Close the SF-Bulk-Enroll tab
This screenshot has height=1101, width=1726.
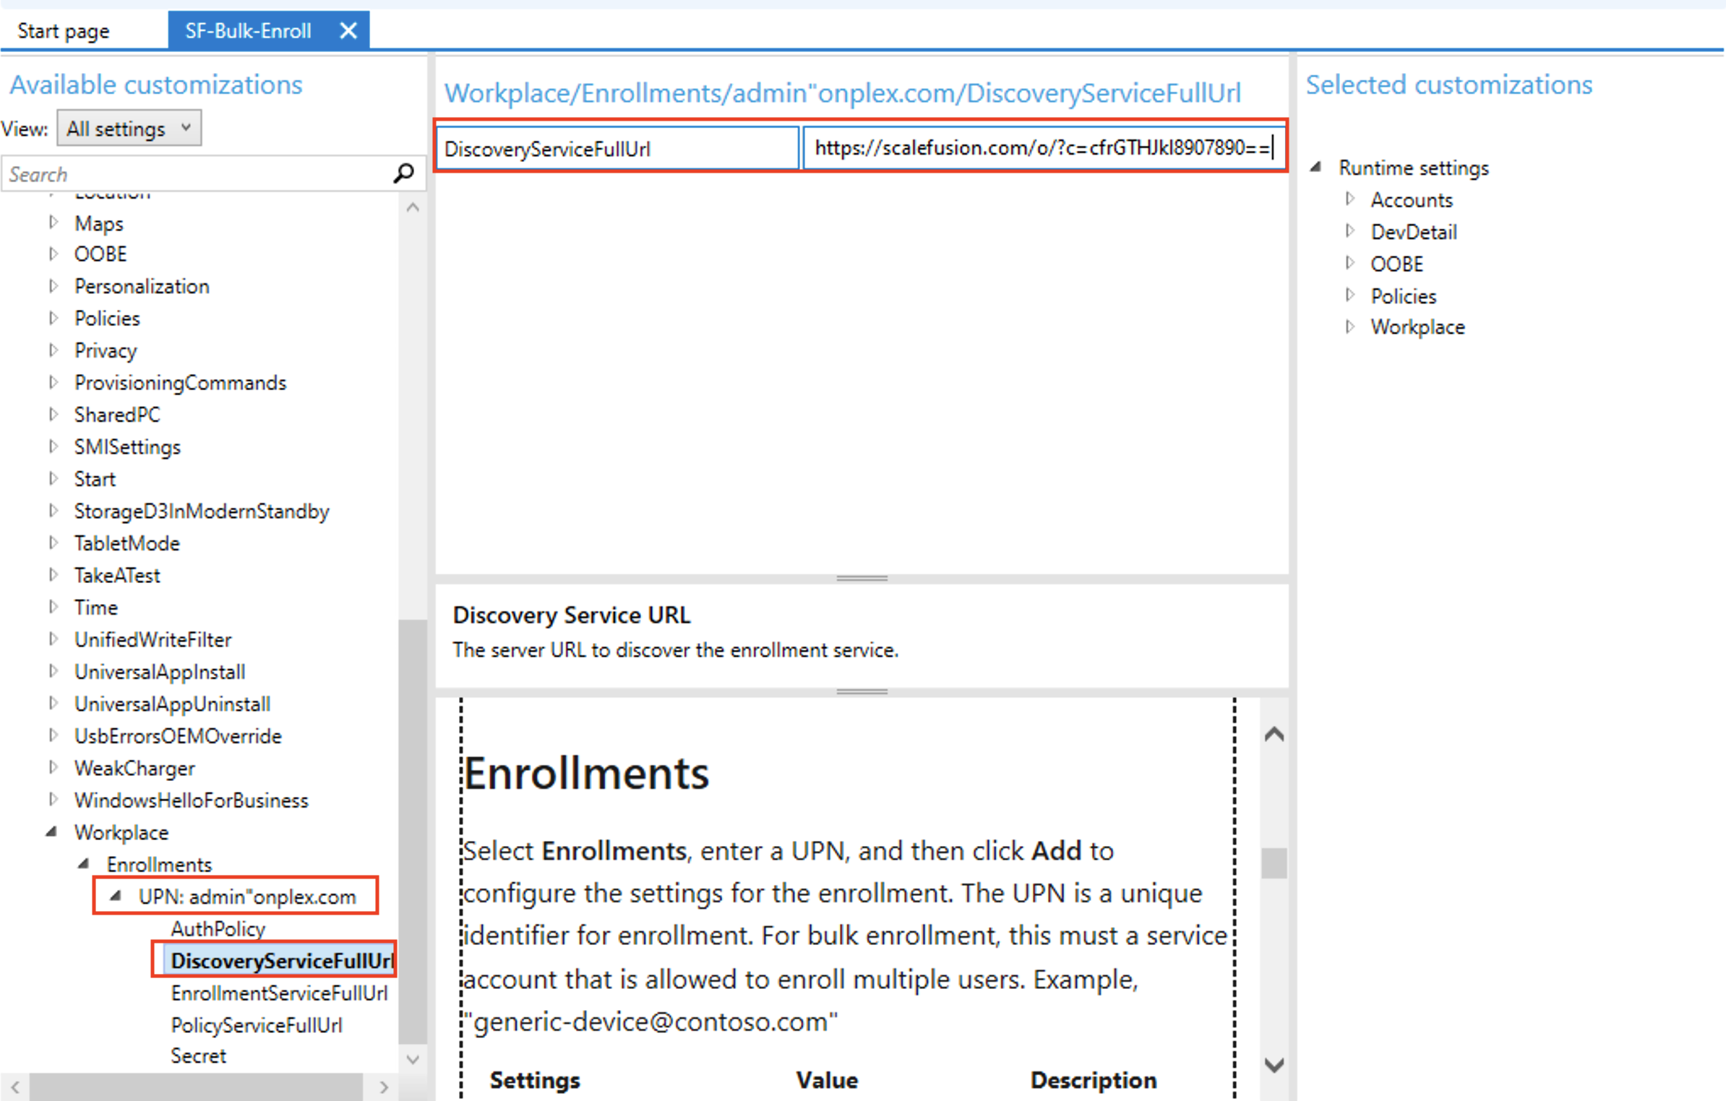(348, 30)
